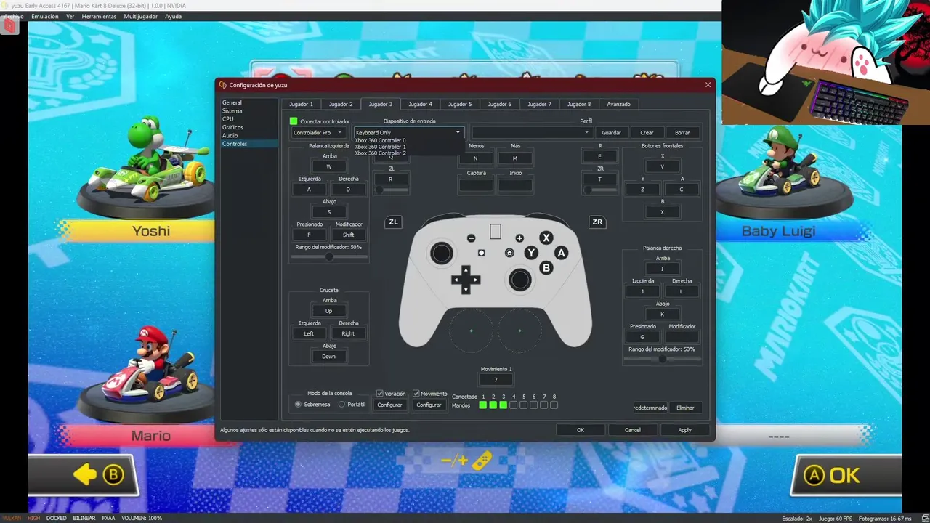The width and height of the screenshot is (930, 523).
Task: Toggle connected controller indicator 1
Action: (483, 405)
